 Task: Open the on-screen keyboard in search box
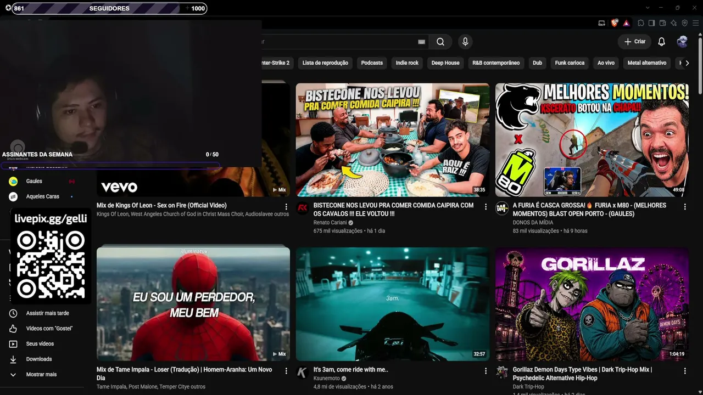tap(421, 42)
